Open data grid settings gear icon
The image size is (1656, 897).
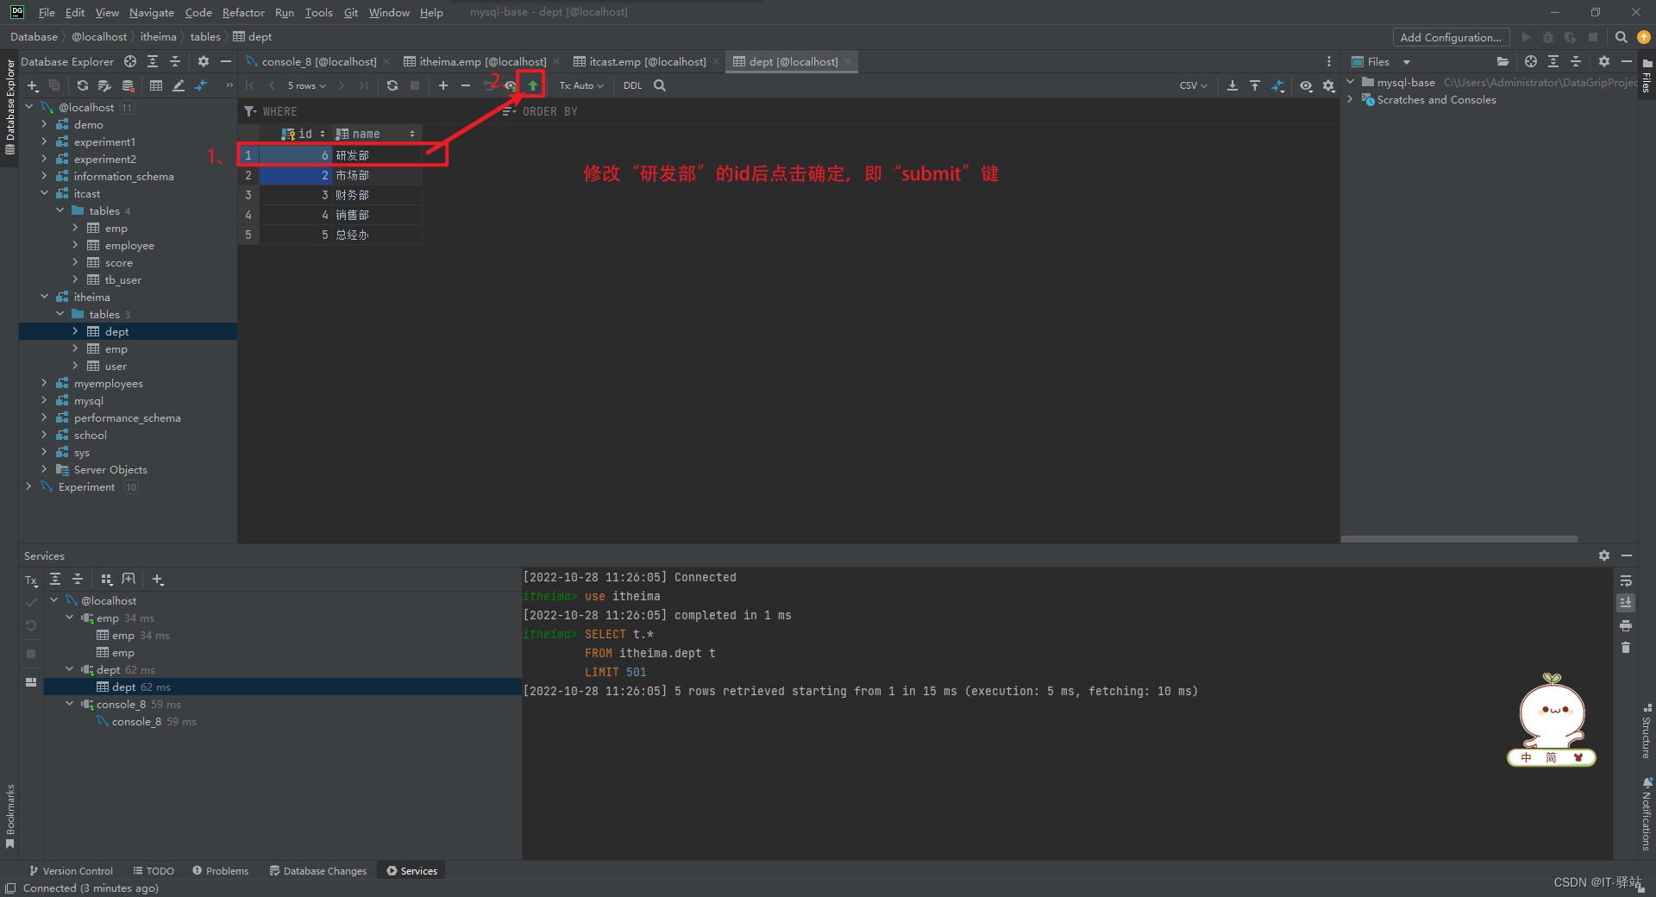click(x=1328, y=85)
